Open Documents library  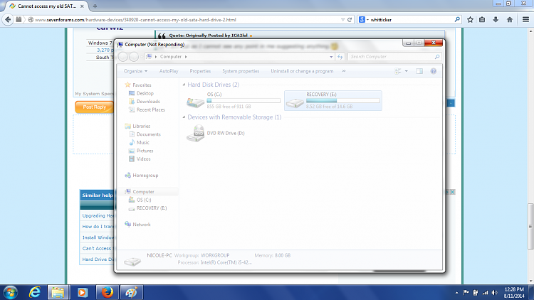click(149, 134)
